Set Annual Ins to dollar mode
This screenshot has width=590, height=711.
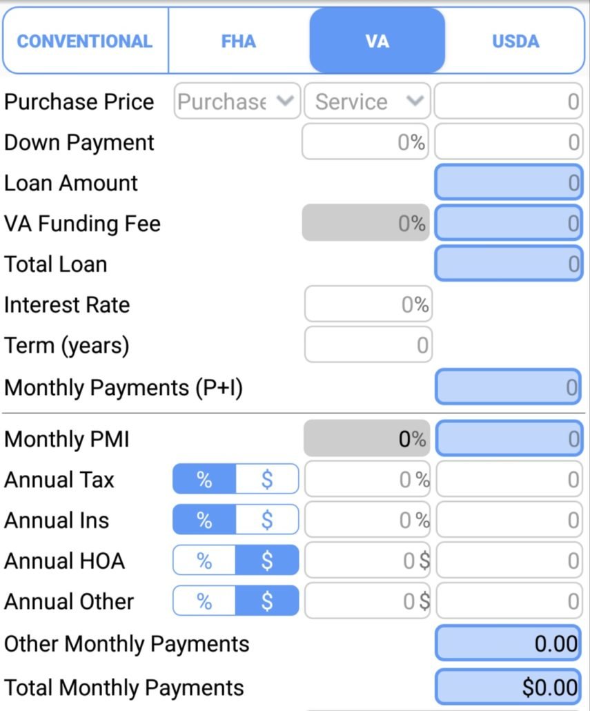pos(267,520)
